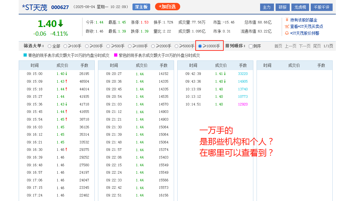Toggle the 倒序 checkbox
This screenshot has height=201, width=361.
coord(251,46)
